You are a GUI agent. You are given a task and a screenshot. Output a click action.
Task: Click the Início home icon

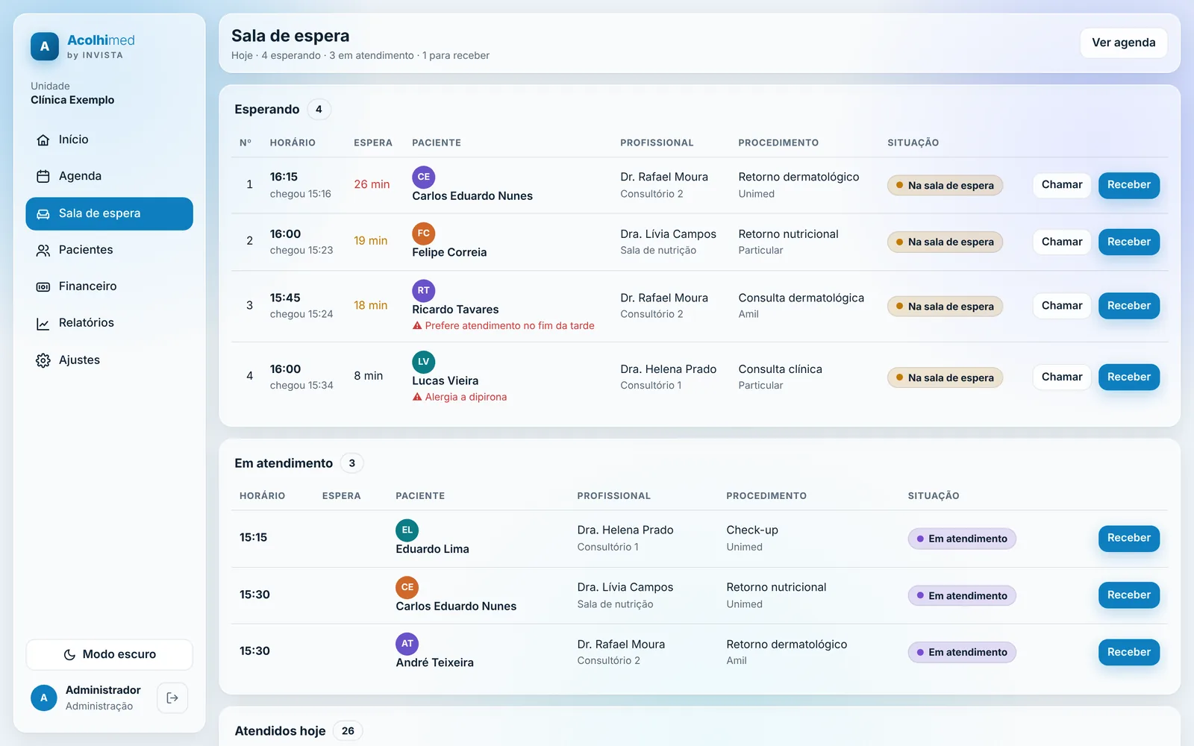click(43, 140)
